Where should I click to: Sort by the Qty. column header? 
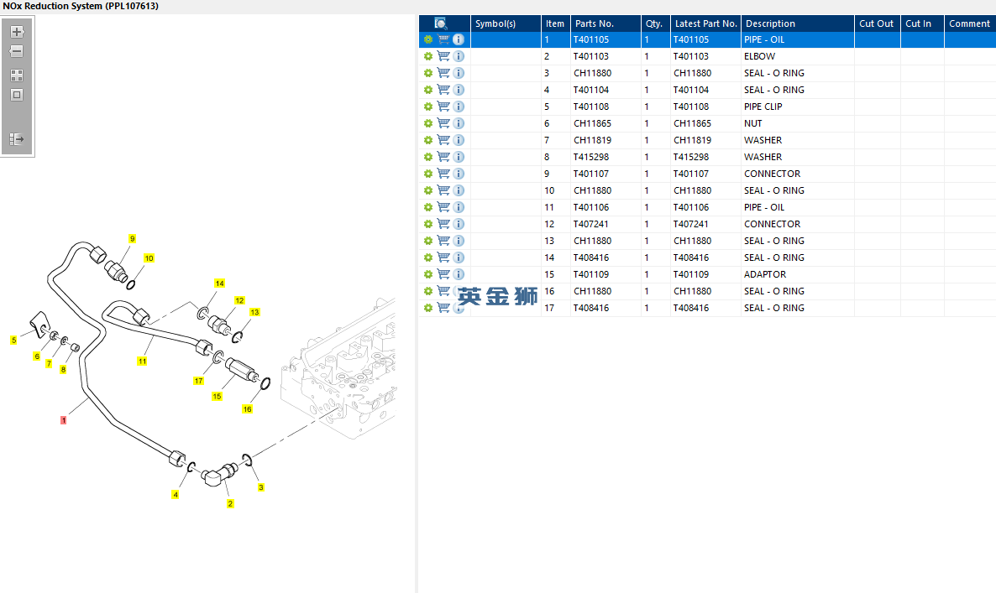tap(656, 23)
